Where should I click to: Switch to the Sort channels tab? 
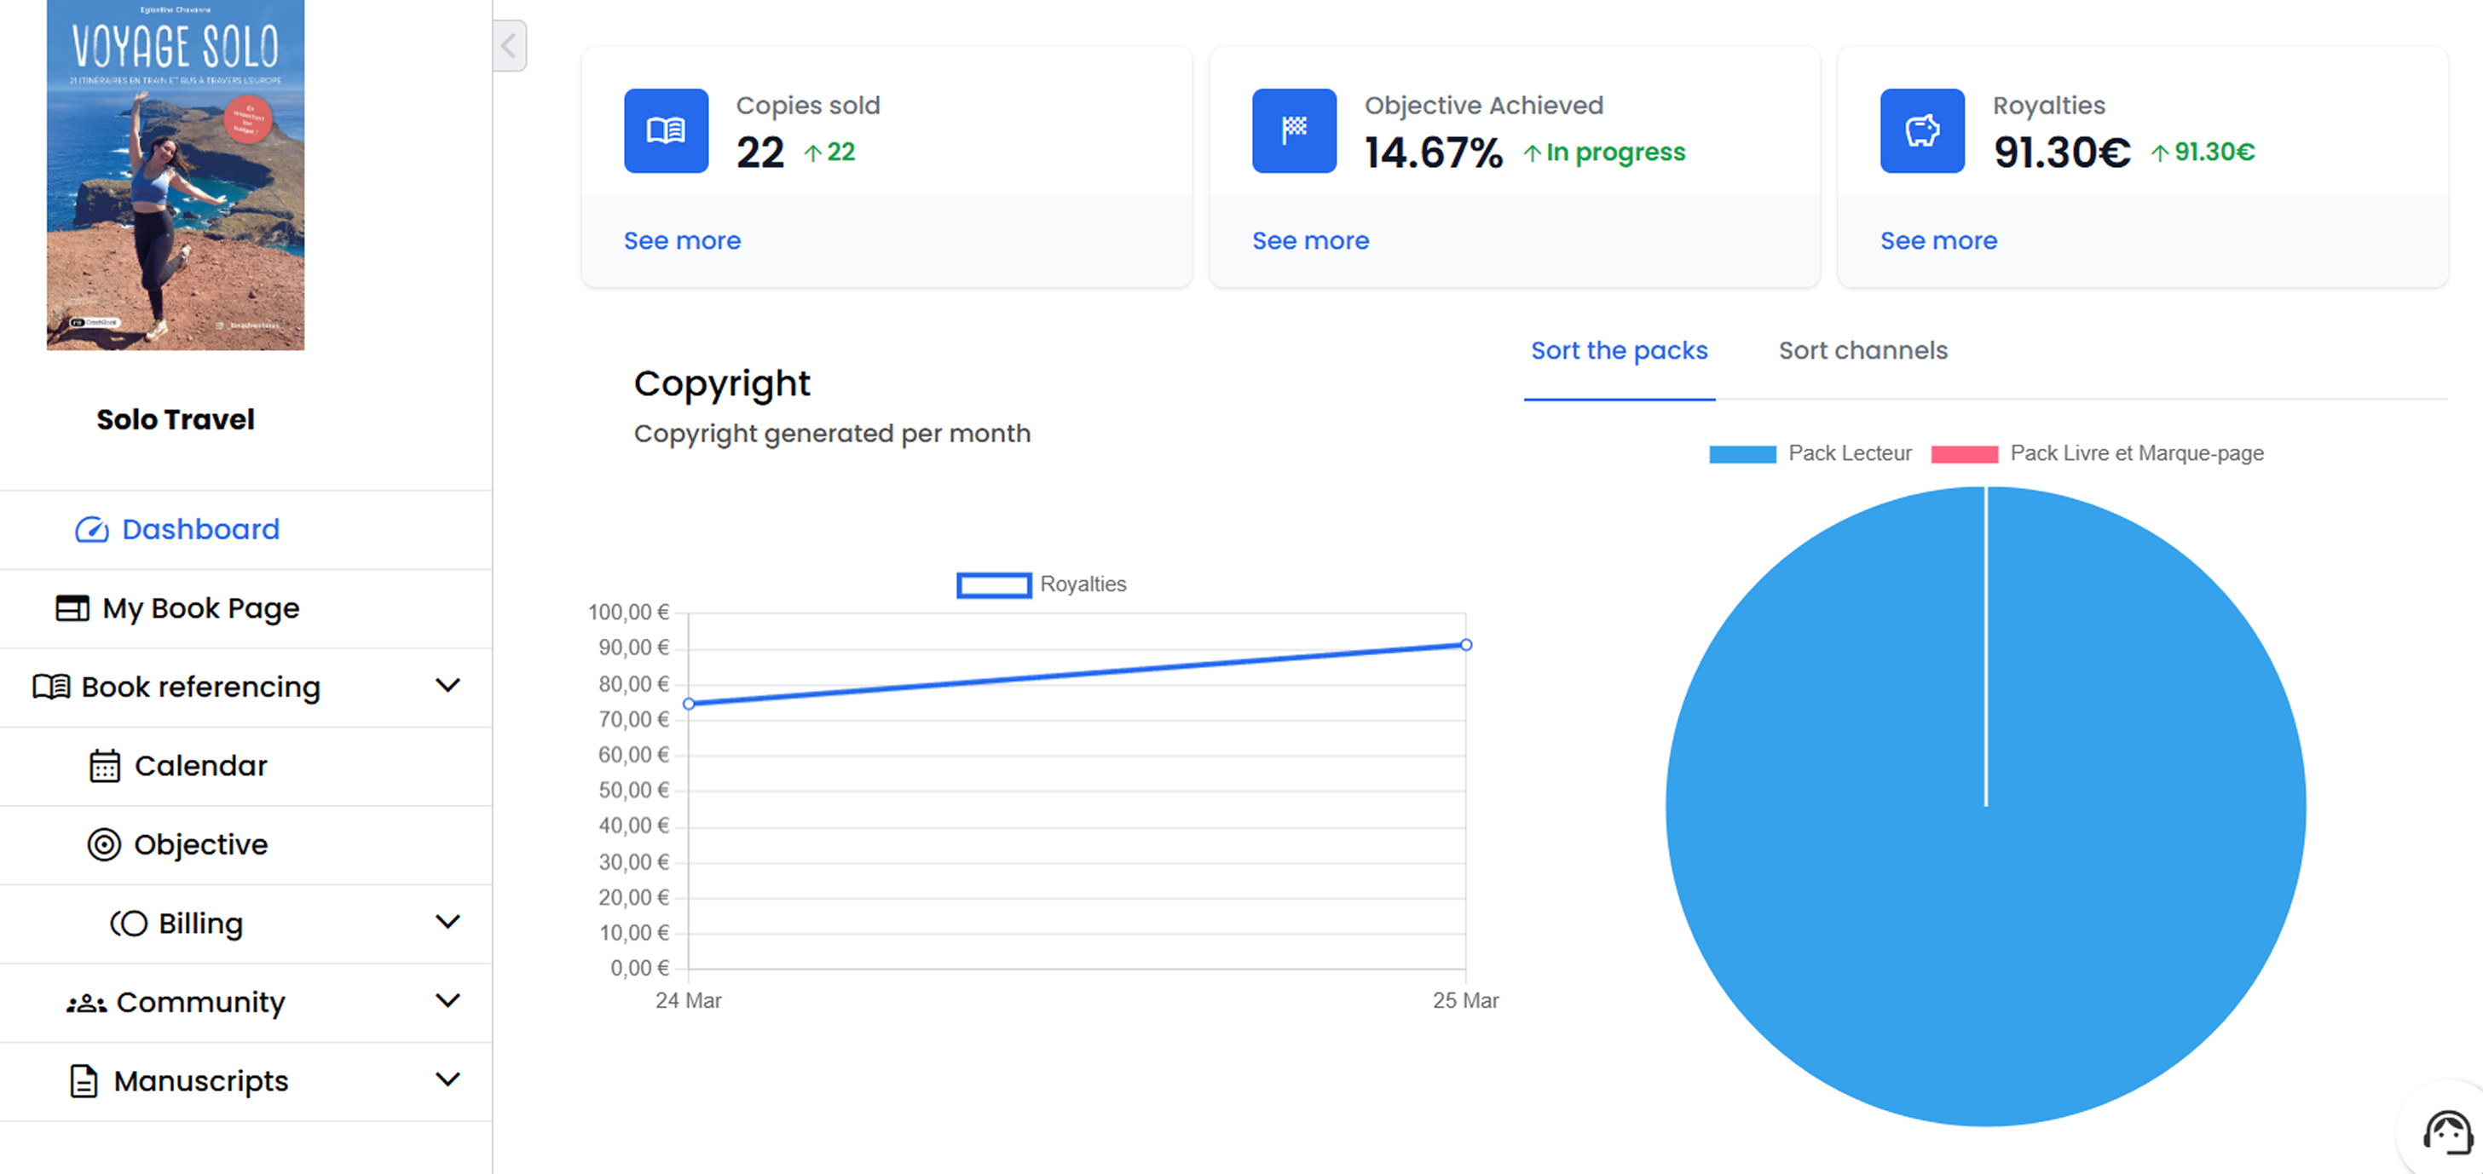(1862, 350)
